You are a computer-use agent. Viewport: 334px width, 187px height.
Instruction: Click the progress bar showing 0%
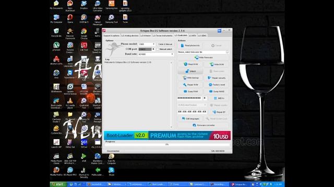click(167, 144)
